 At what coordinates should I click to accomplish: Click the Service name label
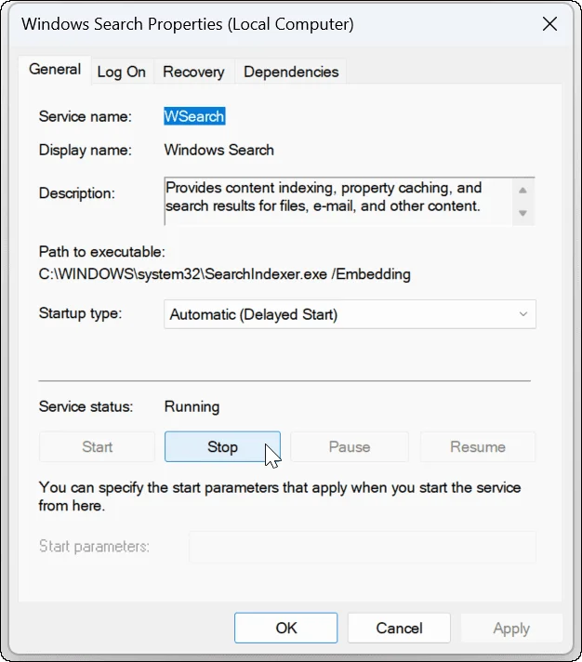(86, 116)
